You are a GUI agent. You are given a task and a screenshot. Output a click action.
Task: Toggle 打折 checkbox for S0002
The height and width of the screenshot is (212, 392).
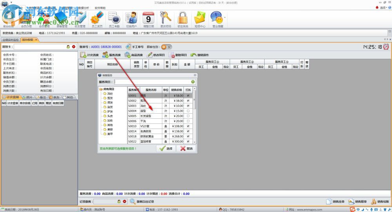pos(188,100)
